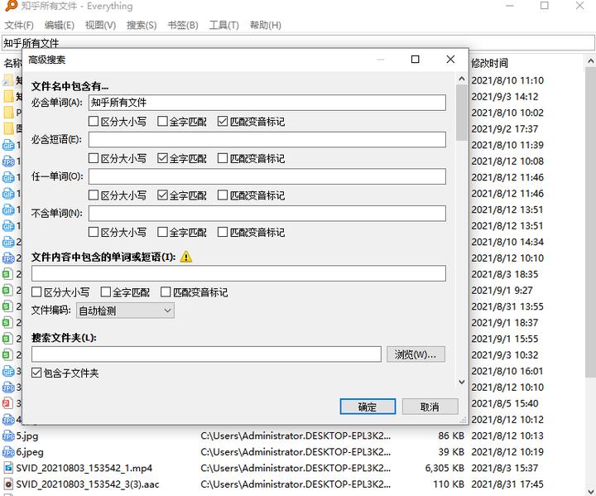The width and height of the screenshot is (596, 496).
Task: Uncheck match diacritics for required words (A)
Action: pyautogui.click(x=223, y=122)
